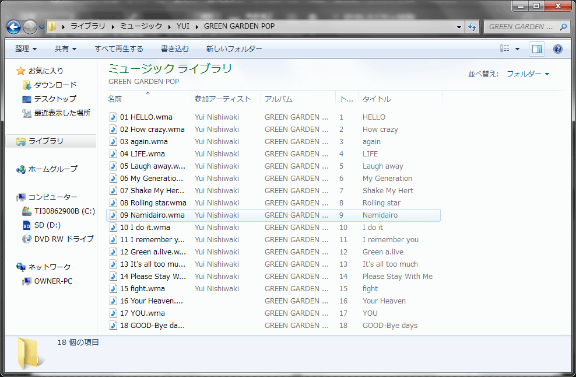Select the file icon of 12 Green a.live
Image resolution: width=576 pixels, height=377 pixels.
(x=114, y=252)
